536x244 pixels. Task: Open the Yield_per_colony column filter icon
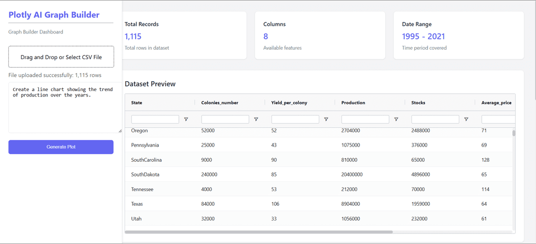pos(326,119)
